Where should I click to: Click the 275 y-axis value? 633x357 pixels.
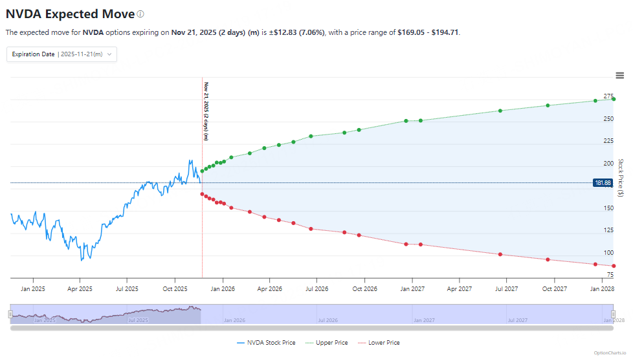coord(608,96)
